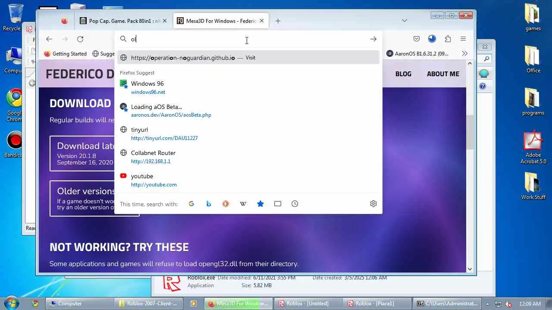Select youtube suggestion
552x310 pixels.
tap(248, 180)
